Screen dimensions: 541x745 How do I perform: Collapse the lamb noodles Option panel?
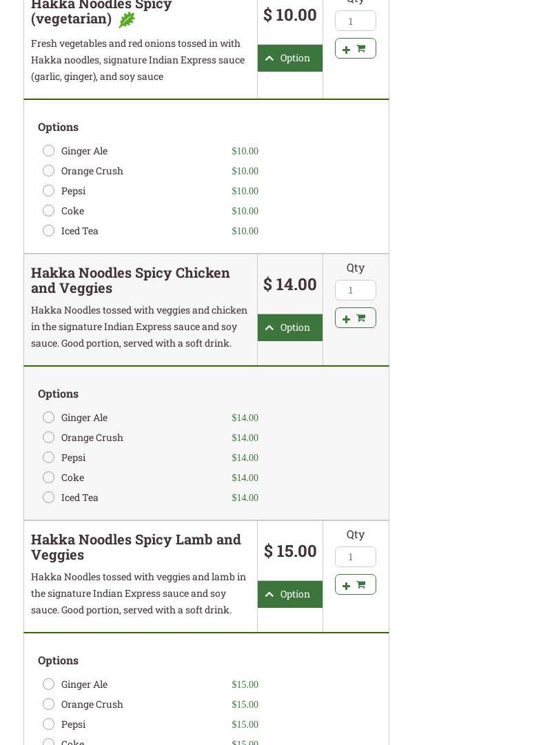coord(289,594)
